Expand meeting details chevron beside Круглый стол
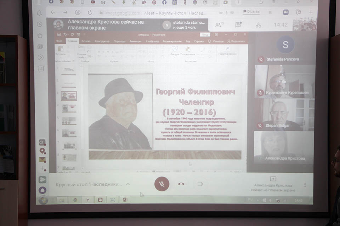The height and width of the screenshot is (226, 340). [128, 184]
